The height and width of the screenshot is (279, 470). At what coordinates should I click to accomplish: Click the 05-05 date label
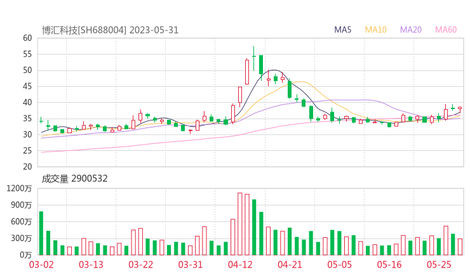tap(340, 264)
